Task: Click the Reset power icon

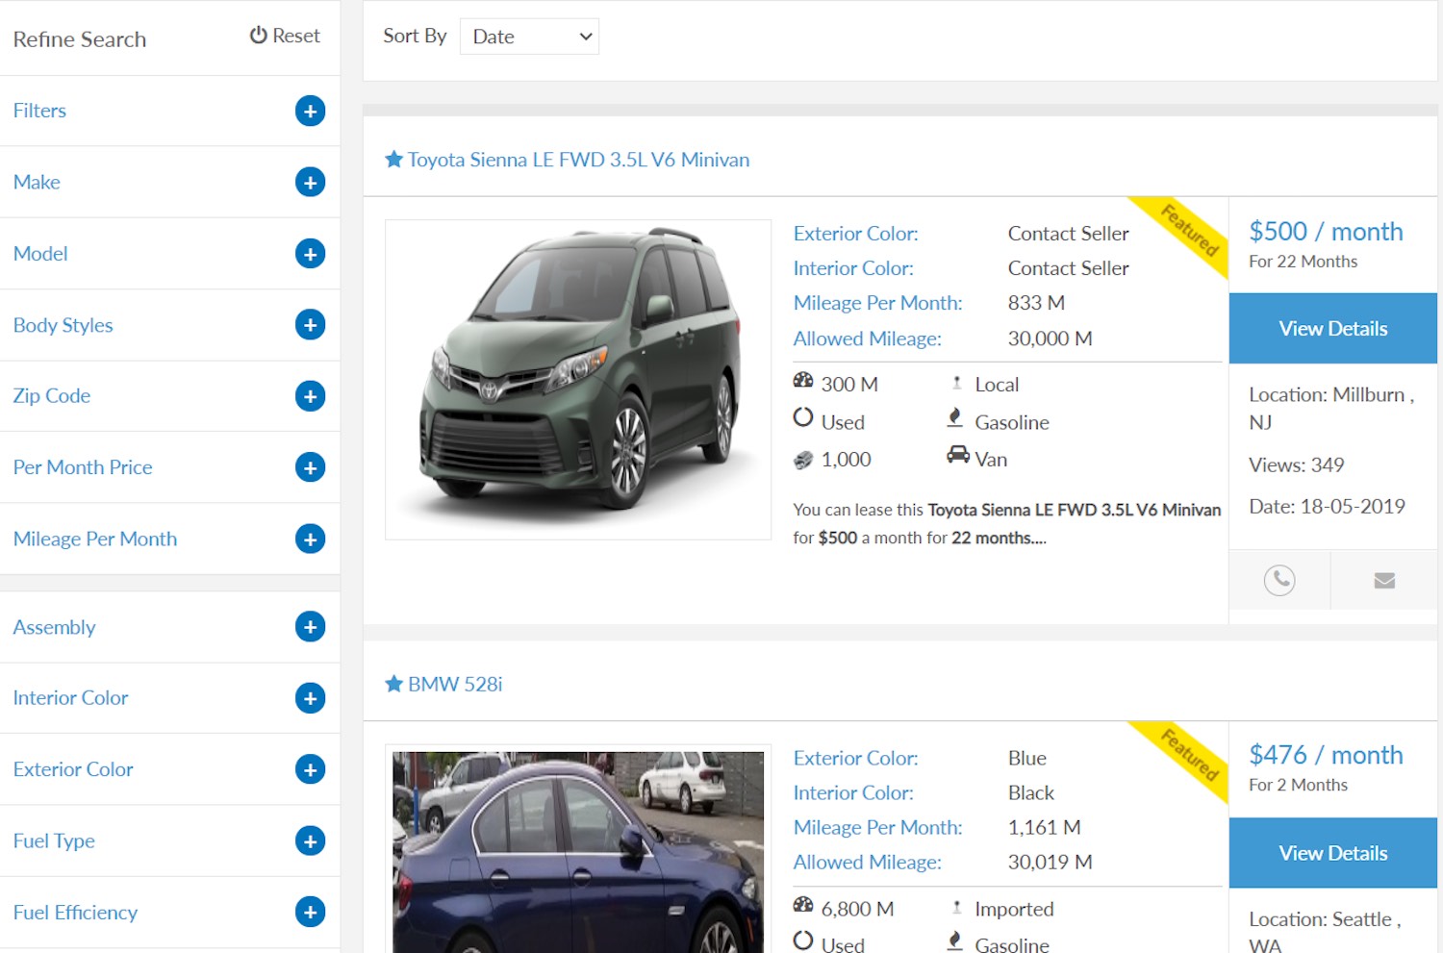Action: tap(258, 36)
